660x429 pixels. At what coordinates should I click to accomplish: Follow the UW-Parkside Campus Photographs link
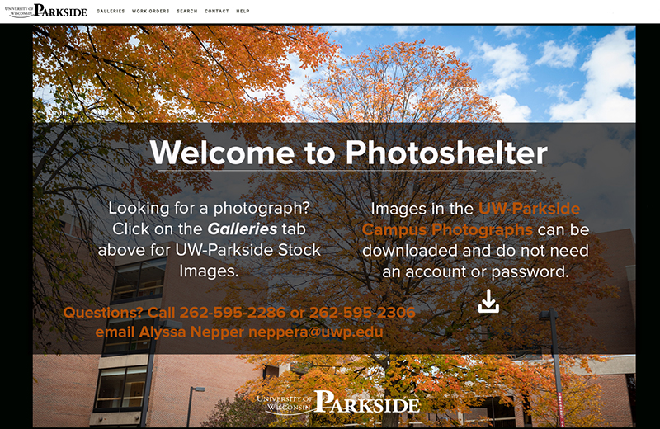[470, 219]
